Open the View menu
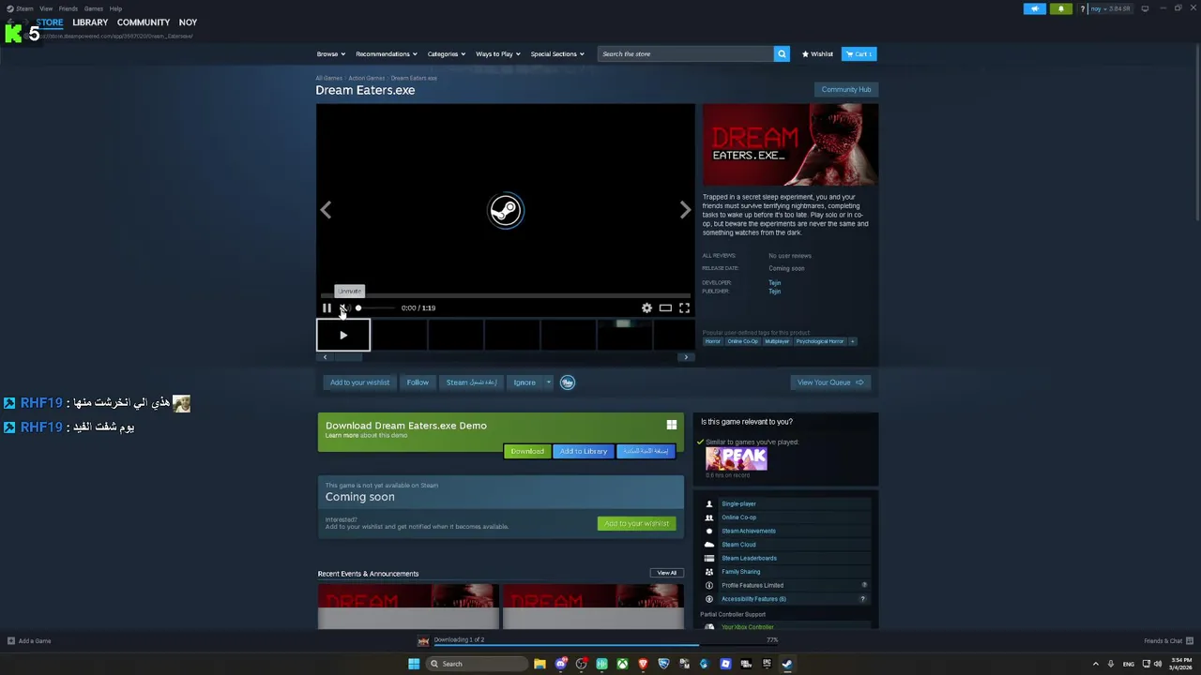The height and width of the screenshot is (675, 1201). click(x=46, y=8)
